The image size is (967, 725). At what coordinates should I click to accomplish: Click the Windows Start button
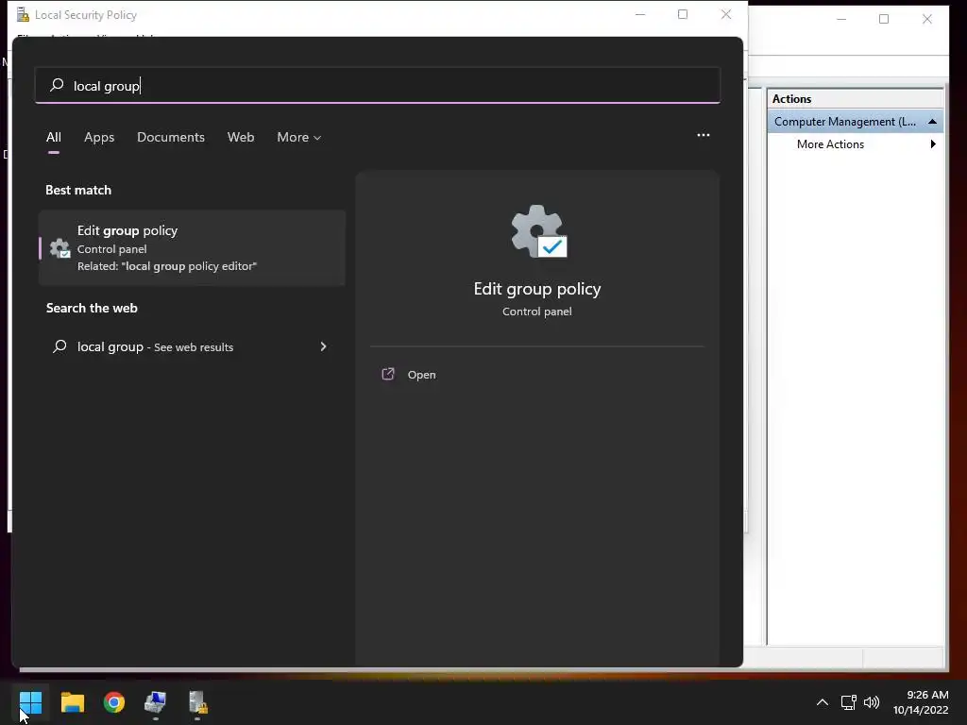[x=30, y=702]
